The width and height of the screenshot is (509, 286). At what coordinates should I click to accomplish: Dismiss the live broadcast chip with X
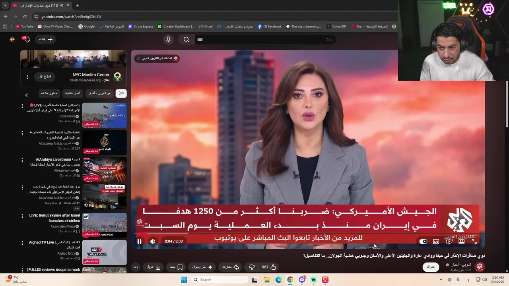(x=138, y=58)
